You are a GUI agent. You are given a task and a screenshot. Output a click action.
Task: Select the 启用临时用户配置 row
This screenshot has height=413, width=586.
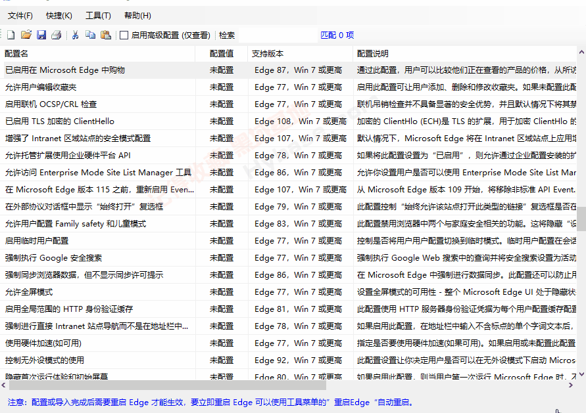click(x=288, y=241)
